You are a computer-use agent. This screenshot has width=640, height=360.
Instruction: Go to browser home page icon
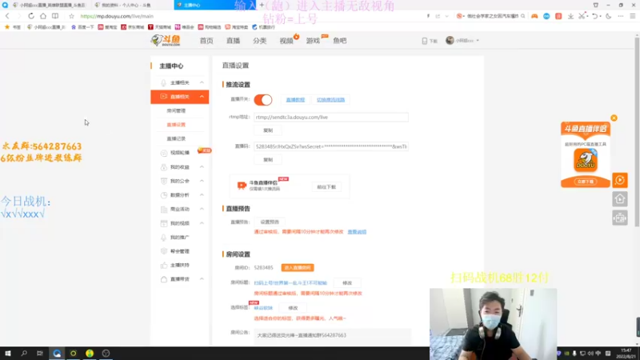point(43,16)
